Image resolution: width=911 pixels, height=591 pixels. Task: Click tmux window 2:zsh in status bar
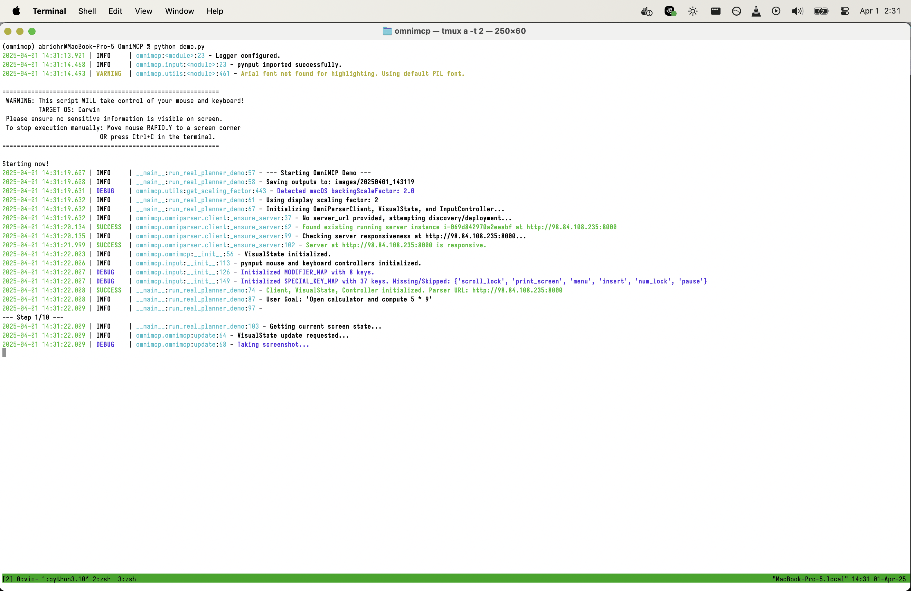tap(102, 579)
